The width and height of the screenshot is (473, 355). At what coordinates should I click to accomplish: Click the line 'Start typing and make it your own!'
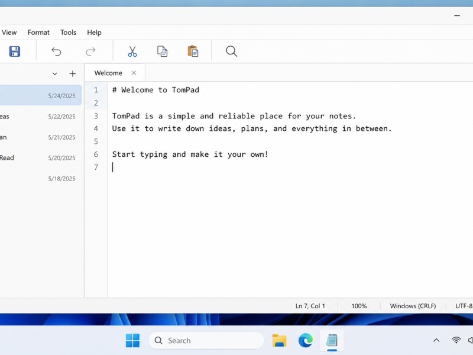tap(190, 154)
